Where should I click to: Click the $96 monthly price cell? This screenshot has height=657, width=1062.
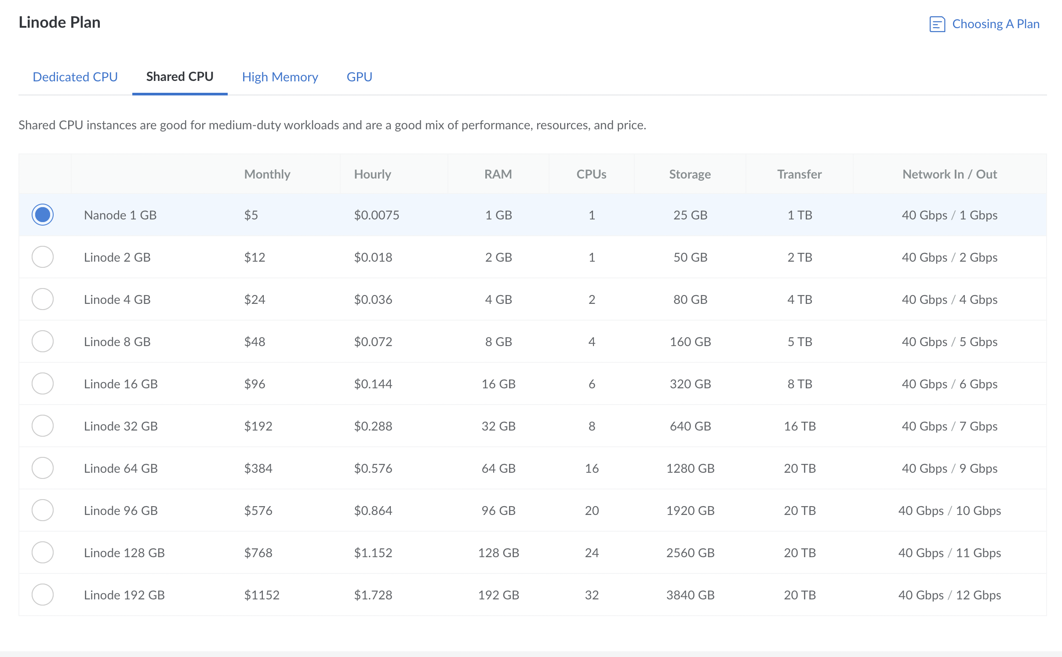click(255, 384)
